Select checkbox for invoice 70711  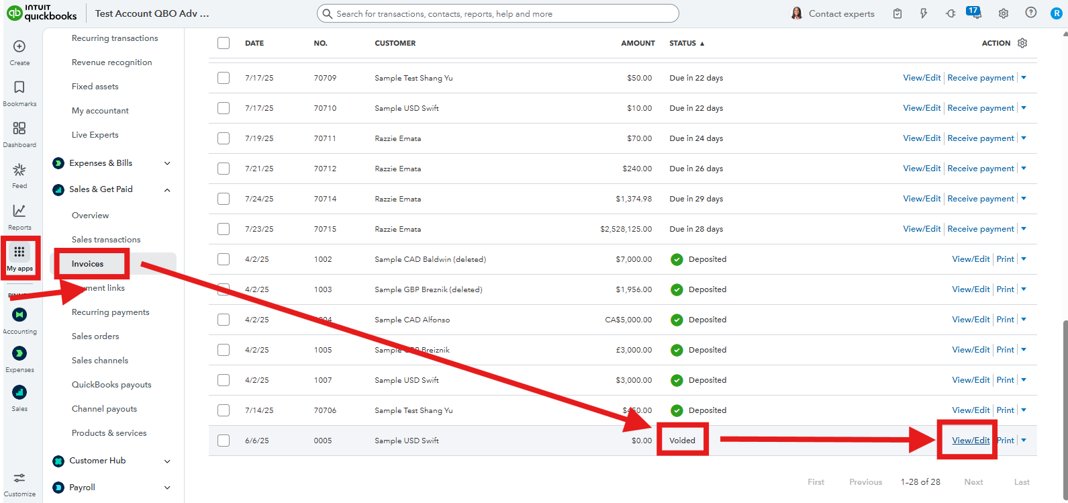(224, 138)
